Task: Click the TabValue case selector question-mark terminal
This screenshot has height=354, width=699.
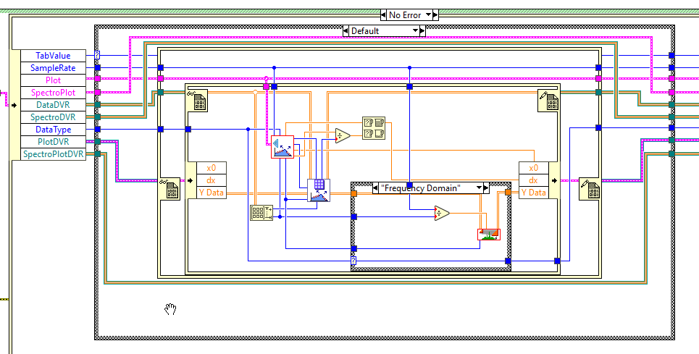Action: [97, 55]
